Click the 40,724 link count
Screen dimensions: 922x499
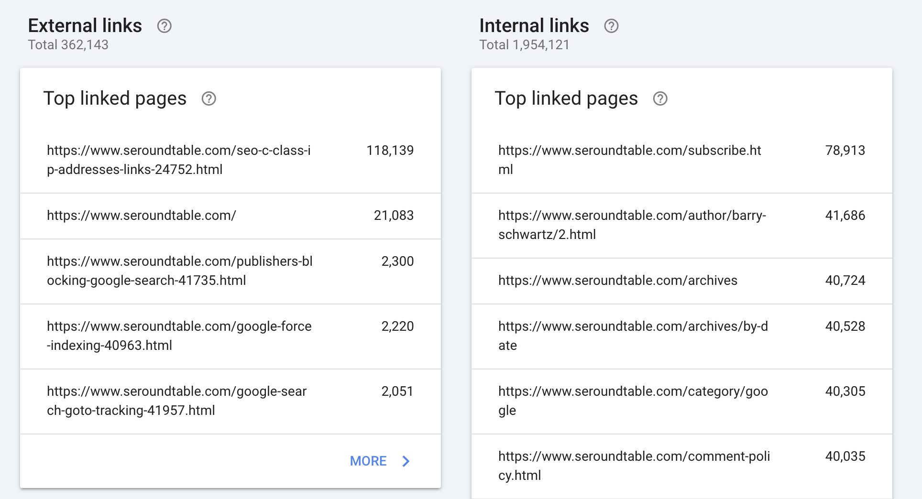tap(845, 281)
